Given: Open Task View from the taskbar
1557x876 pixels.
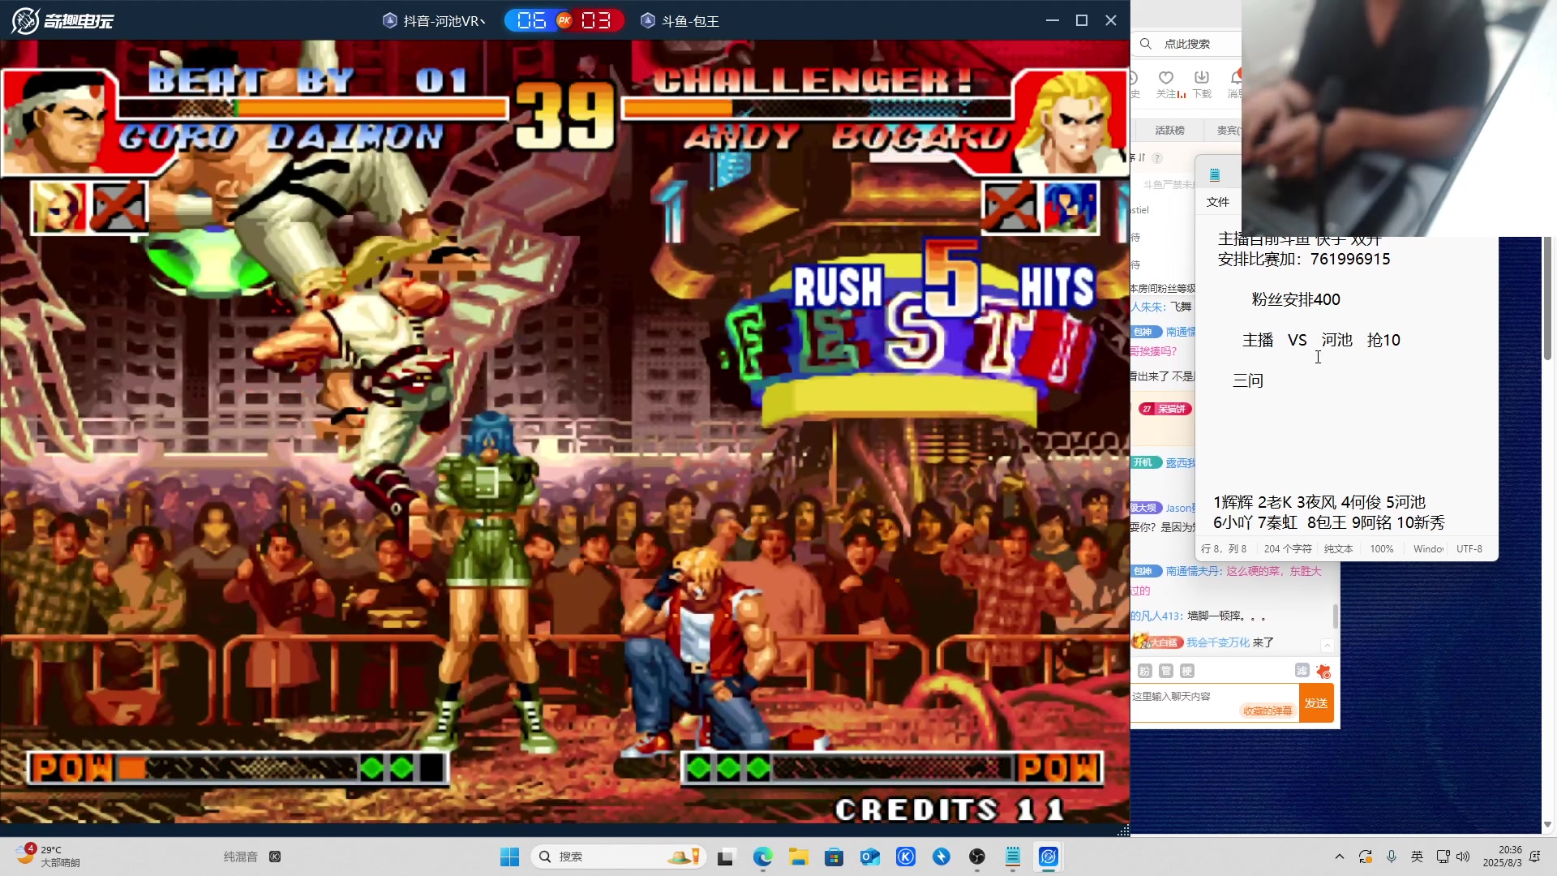Looking at the screenshot, I should pos(726,857).
